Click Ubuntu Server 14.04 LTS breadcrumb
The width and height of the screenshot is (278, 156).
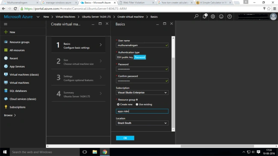point(96,17)
